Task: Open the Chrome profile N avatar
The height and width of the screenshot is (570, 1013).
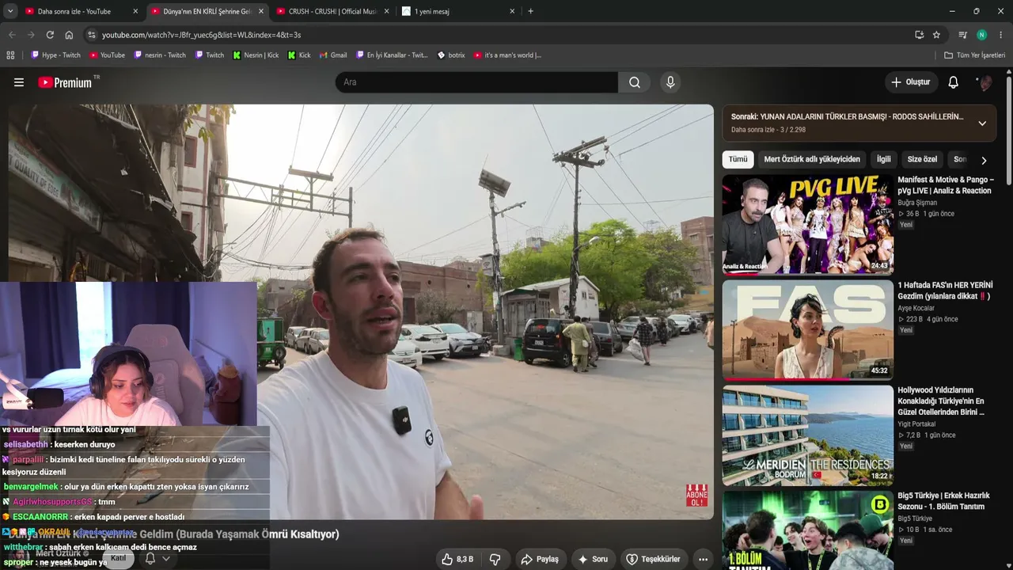Action: [981, 35]
